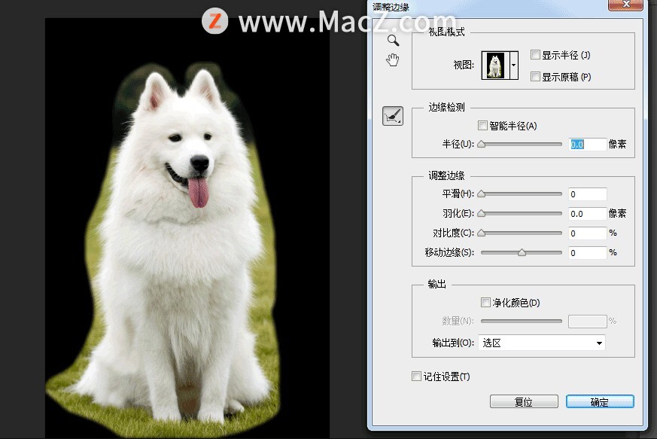Click the 平滑 value field
This screenshot has width=657, height=439.
tap(588, 194)
